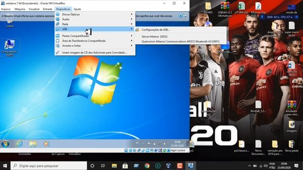The height and width of the screenshot is (170, 303).
Task: Click the VirtualBox optical disk status icon
Action: tap(131, 150)
